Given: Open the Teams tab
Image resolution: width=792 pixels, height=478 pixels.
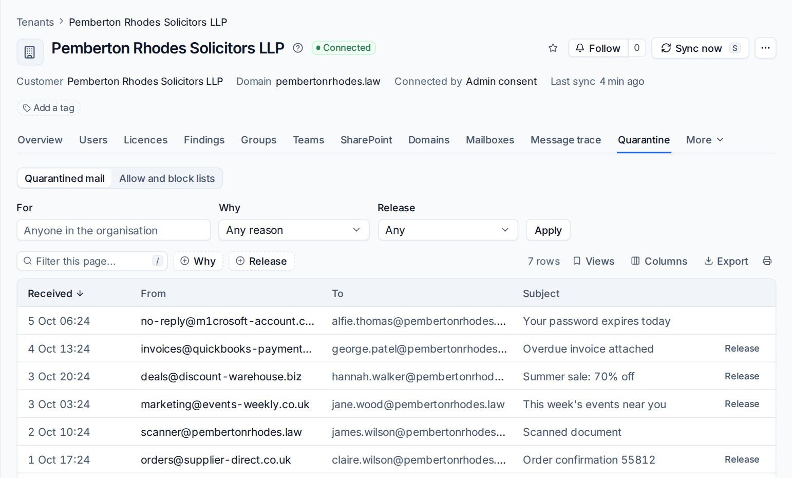Looking at the screenshot, I should (308, 140).
